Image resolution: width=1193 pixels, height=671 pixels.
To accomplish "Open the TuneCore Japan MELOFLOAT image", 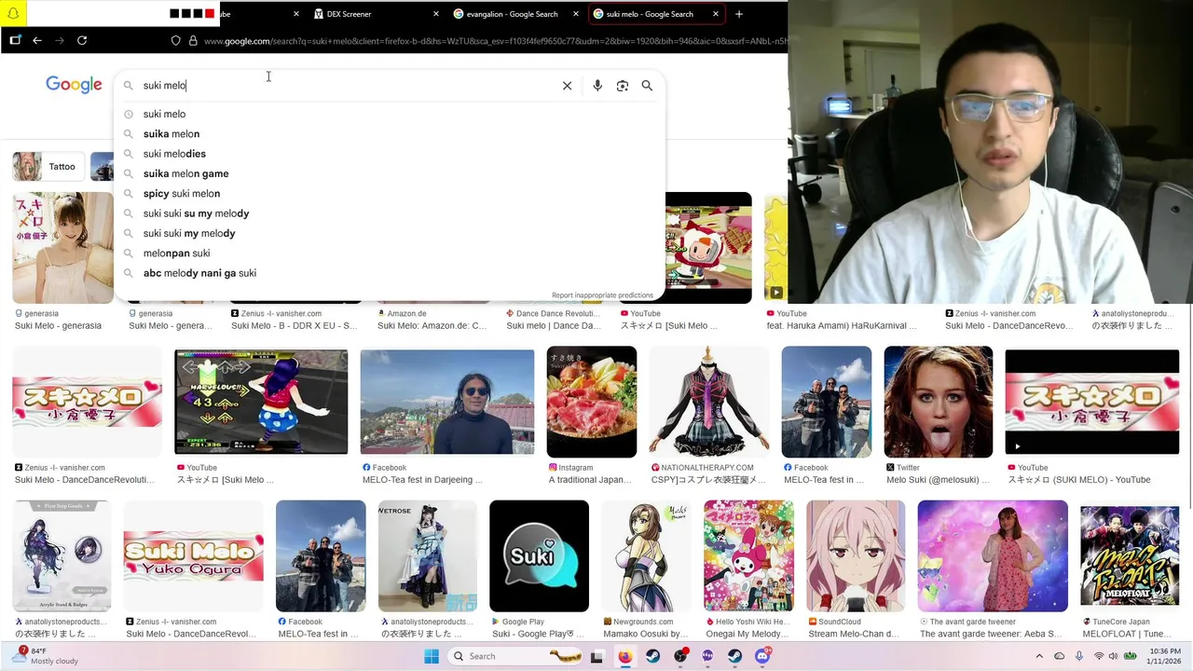I will point(1130,556).
